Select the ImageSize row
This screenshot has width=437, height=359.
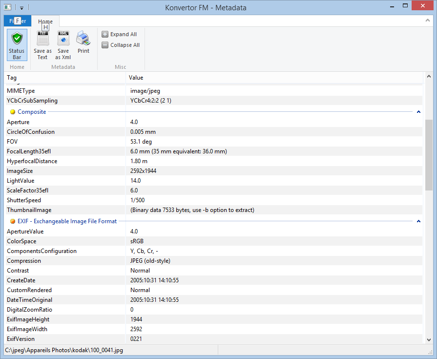click(213, 171)
